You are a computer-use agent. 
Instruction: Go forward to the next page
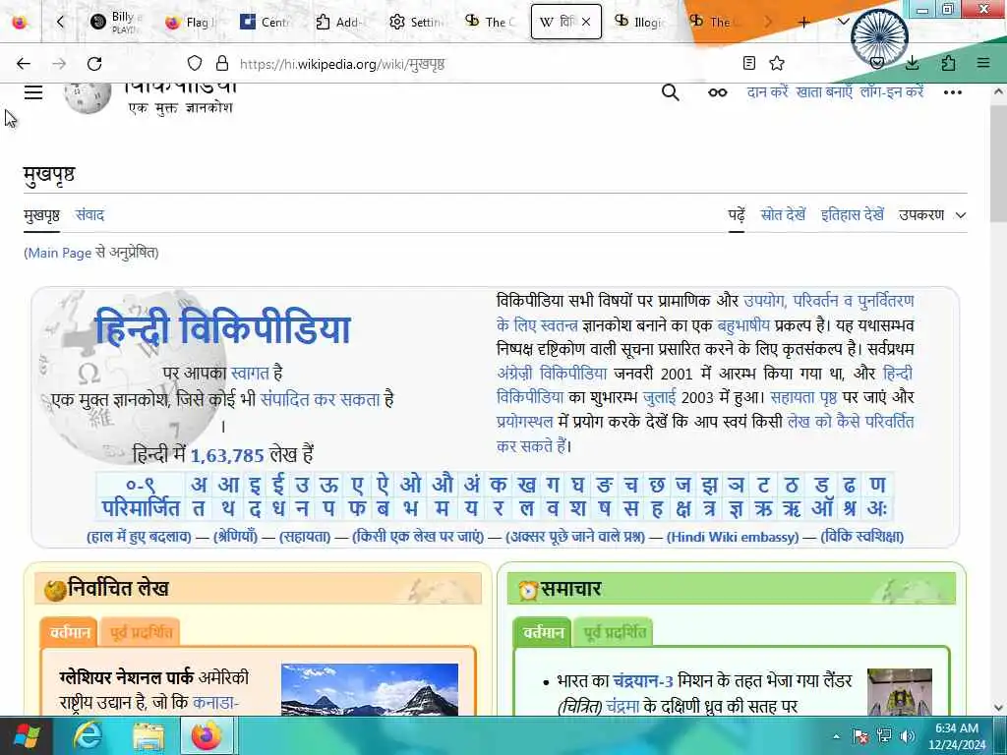pos(59,64)
